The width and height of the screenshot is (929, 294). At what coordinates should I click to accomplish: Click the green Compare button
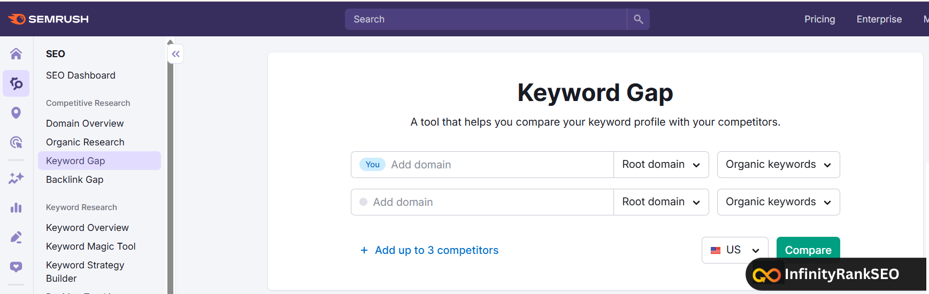point(808,250)
